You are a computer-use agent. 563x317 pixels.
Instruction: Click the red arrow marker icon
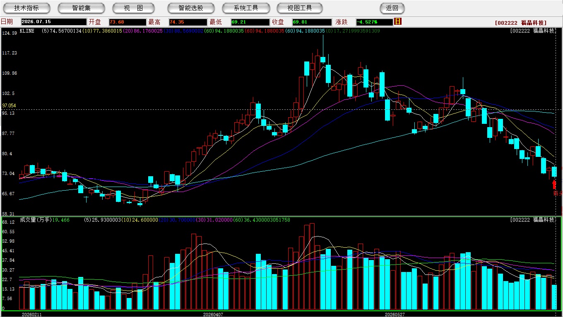pyautogui.click(x=554, y=185)
